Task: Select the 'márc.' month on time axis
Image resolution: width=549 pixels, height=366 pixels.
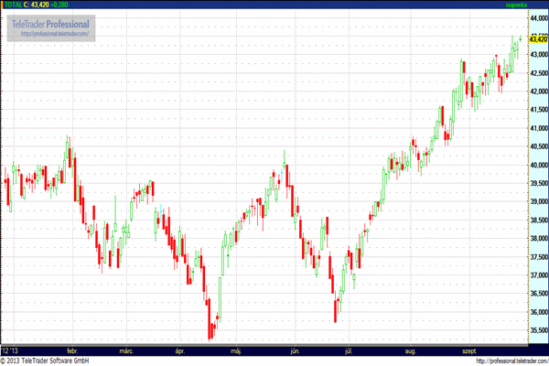Action: [127, 350]
